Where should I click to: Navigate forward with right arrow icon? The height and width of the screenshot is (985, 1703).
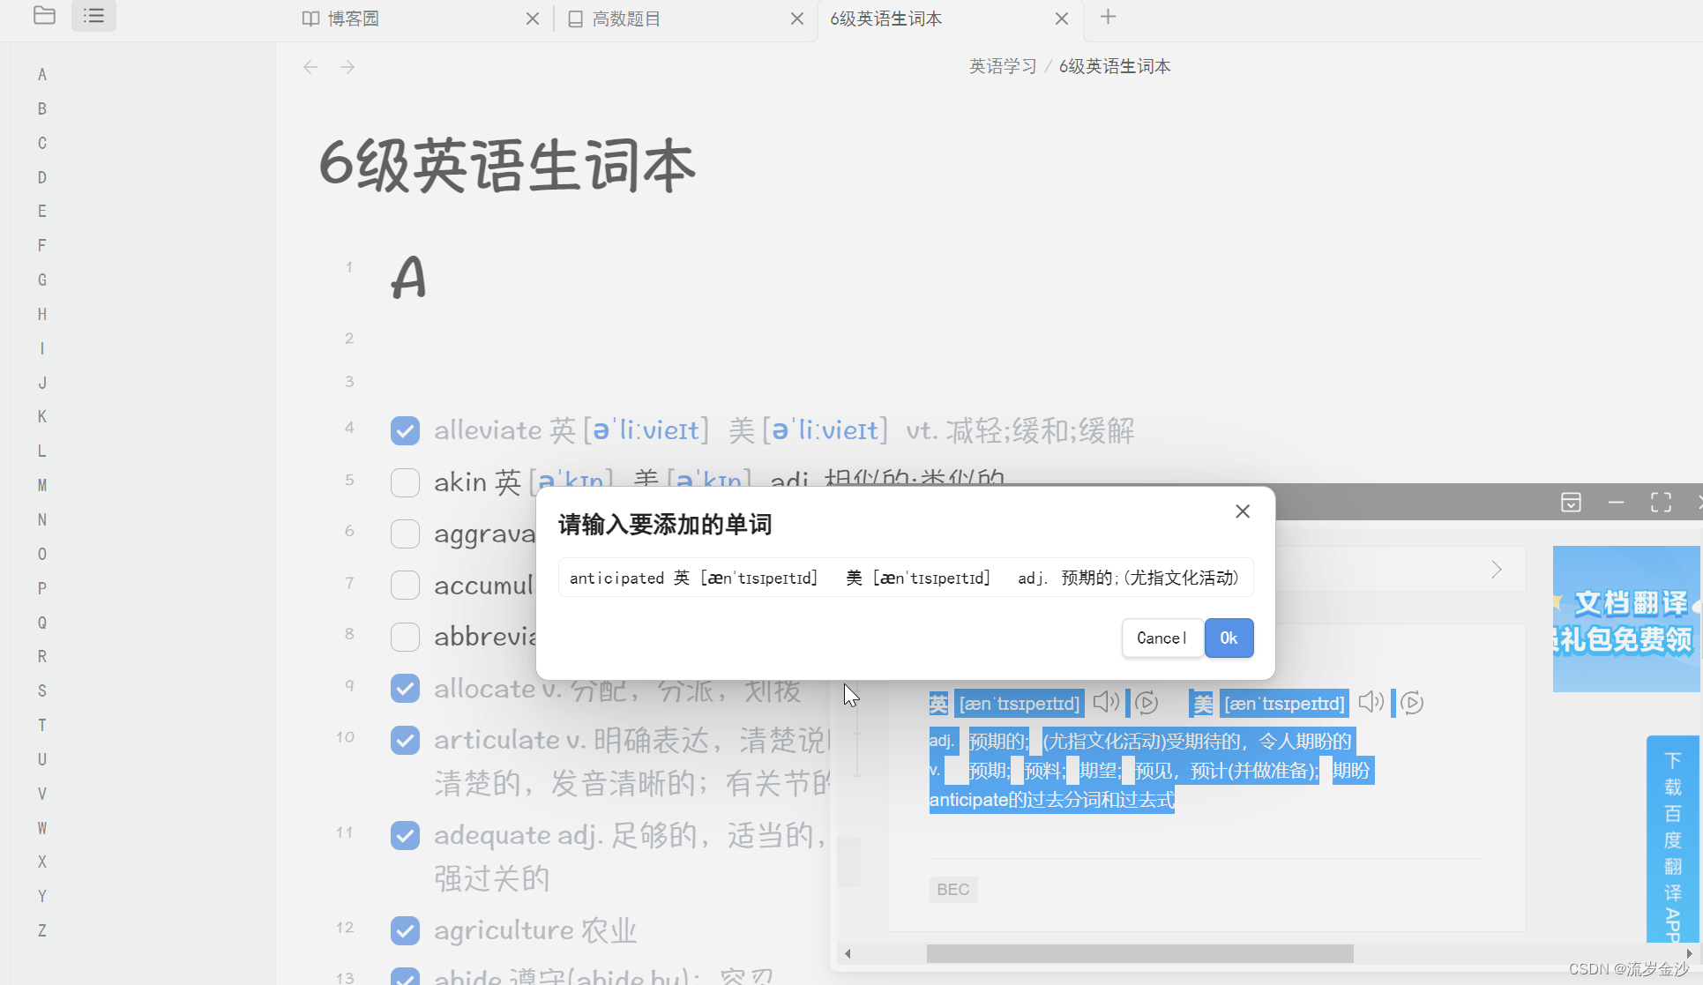click(347, 67)
